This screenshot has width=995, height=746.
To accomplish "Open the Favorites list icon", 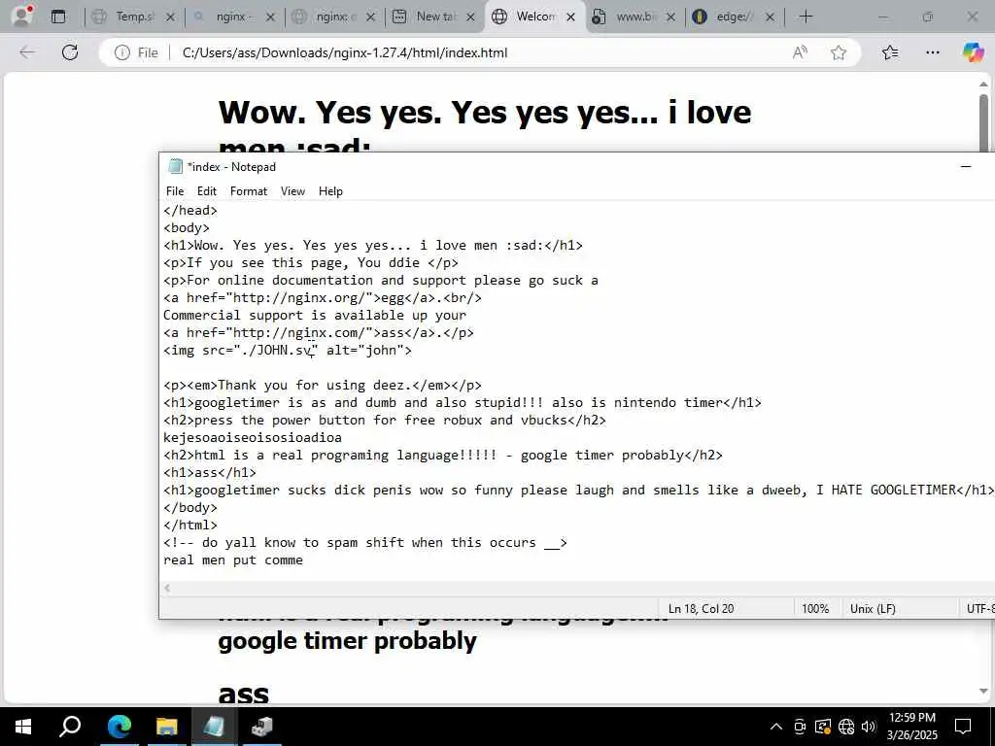I will [890, 52].
